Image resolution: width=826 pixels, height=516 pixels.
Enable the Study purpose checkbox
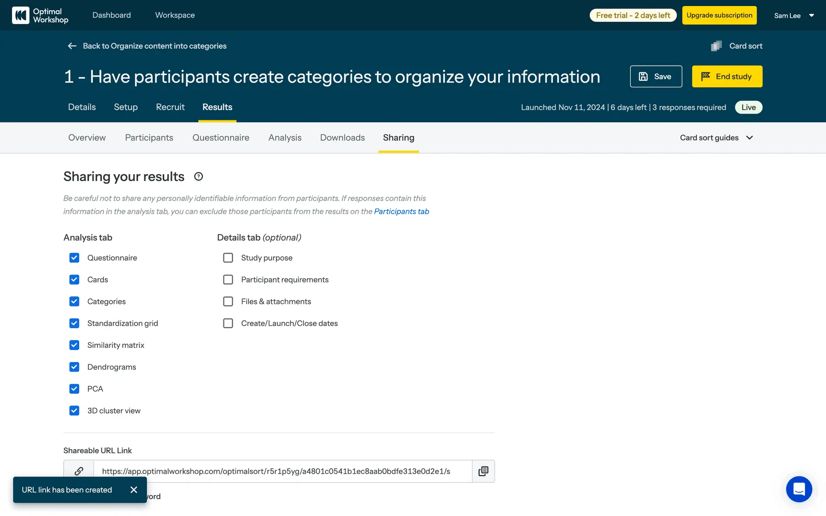[228, 258]
